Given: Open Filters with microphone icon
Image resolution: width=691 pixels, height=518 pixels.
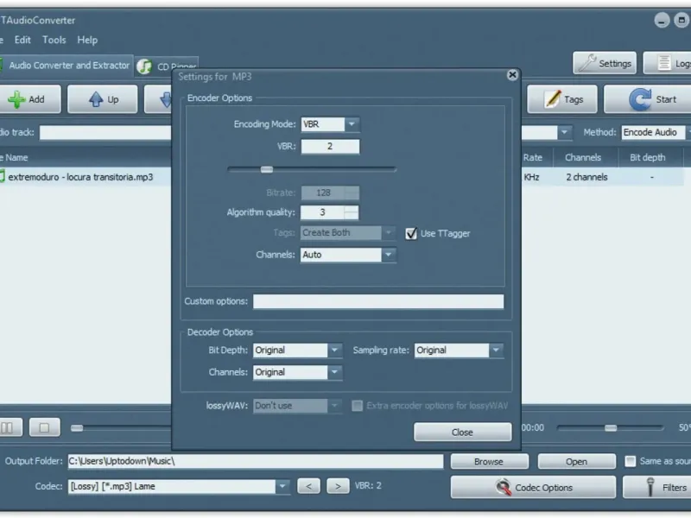Looking at the screenshot, I should pos(656,487).
